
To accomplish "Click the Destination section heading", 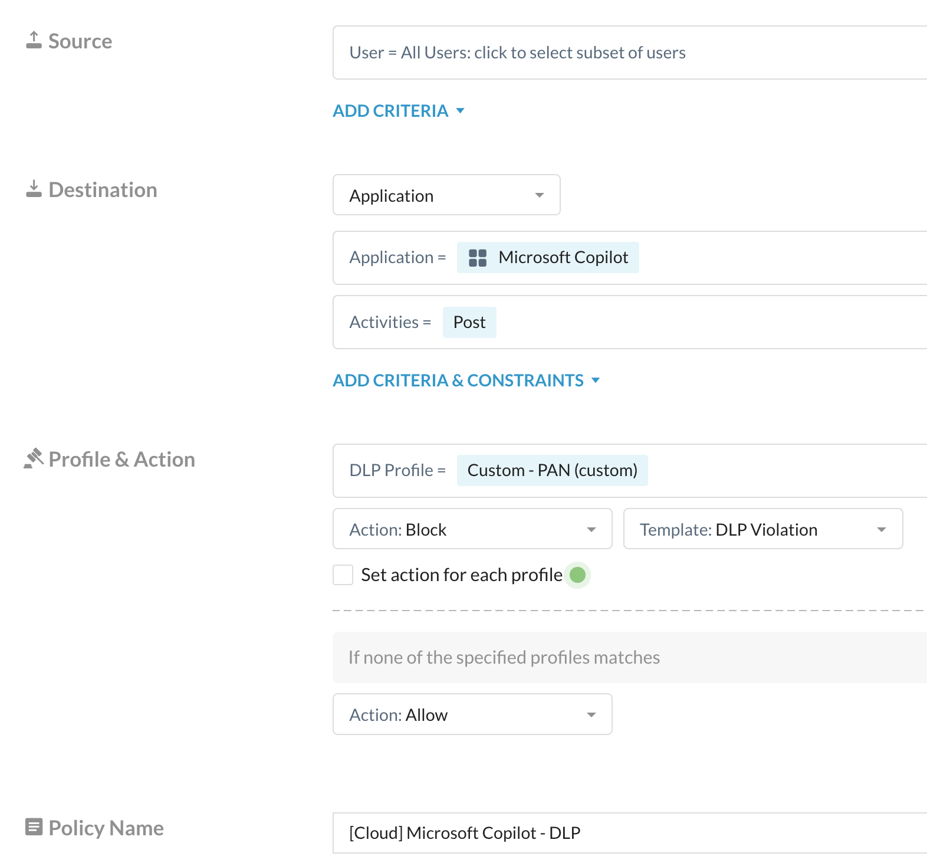I will [103, 190].
